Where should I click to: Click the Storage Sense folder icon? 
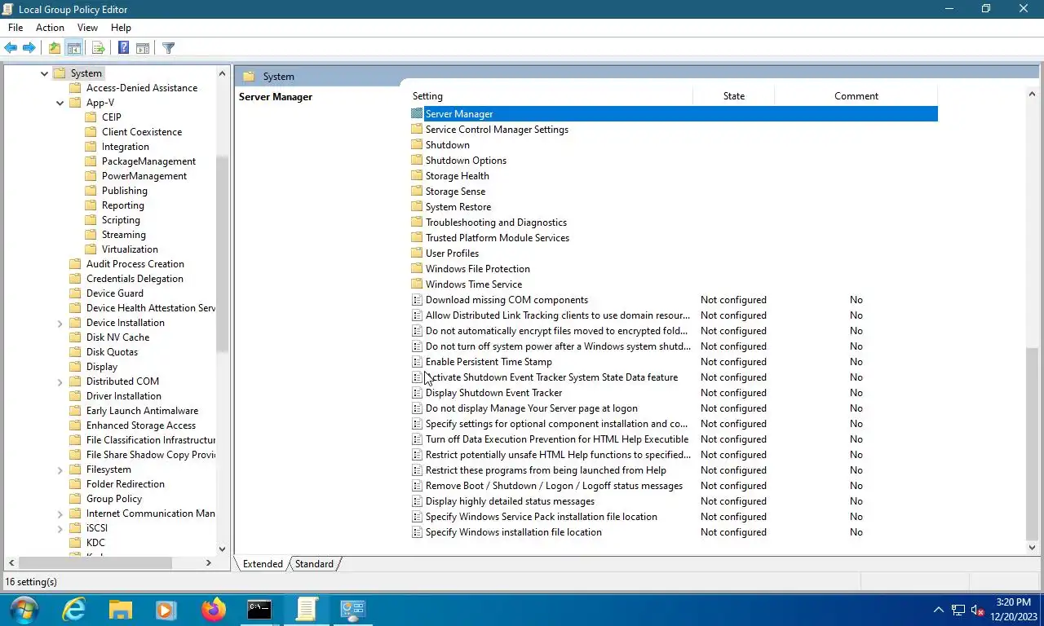tap(417, 192)
